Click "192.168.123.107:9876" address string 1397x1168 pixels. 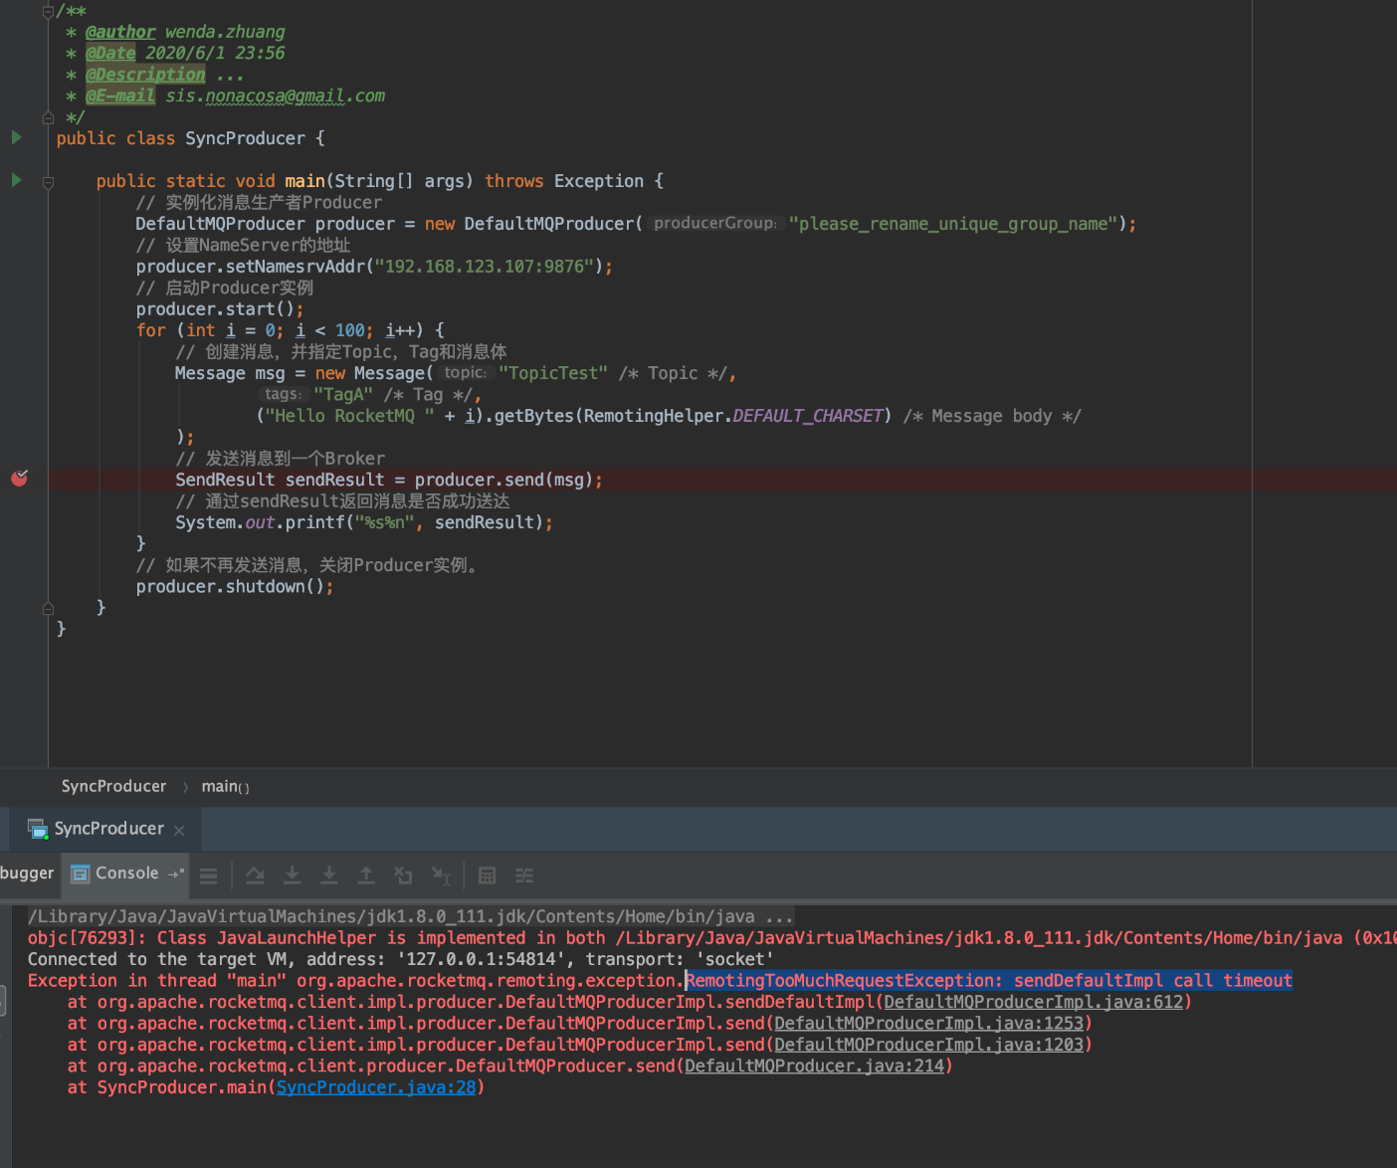[x=485, y=267]
